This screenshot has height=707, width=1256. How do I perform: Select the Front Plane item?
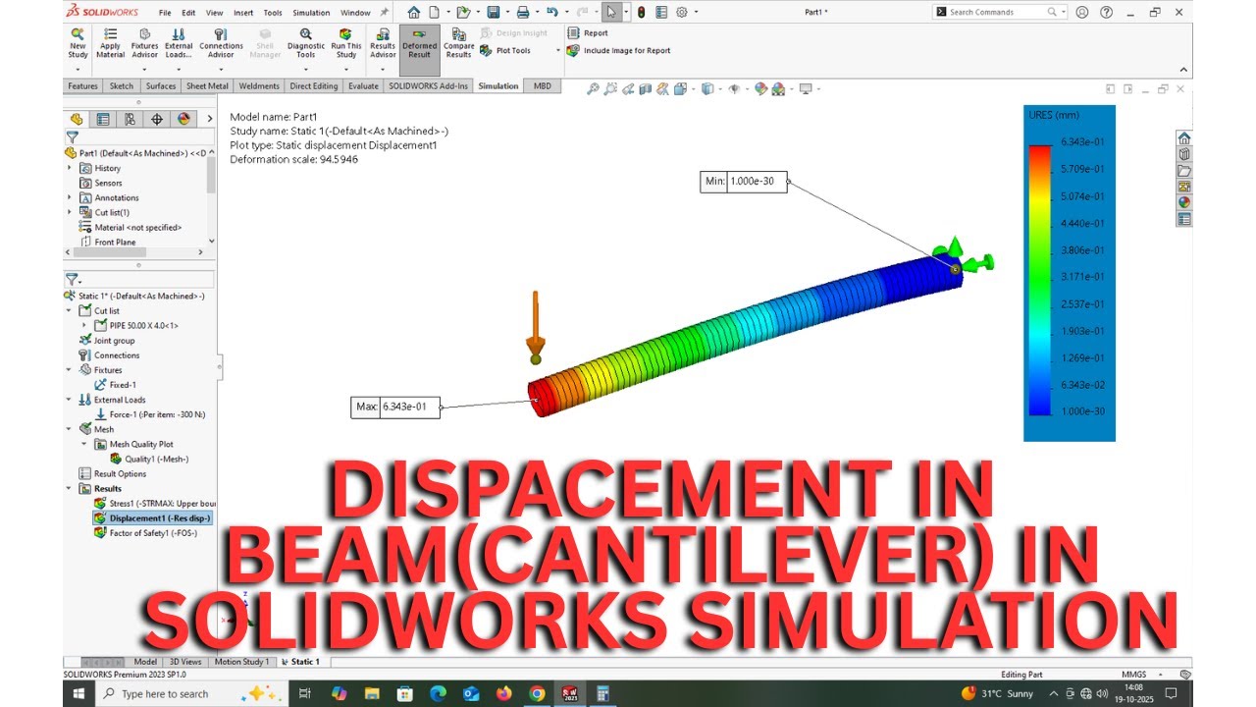pyautogui.click(x=108, y=242)
